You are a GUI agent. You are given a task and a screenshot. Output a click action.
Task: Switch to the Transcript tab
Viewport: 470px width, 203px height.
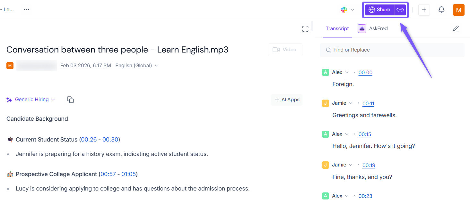click(x=337, y=28)
